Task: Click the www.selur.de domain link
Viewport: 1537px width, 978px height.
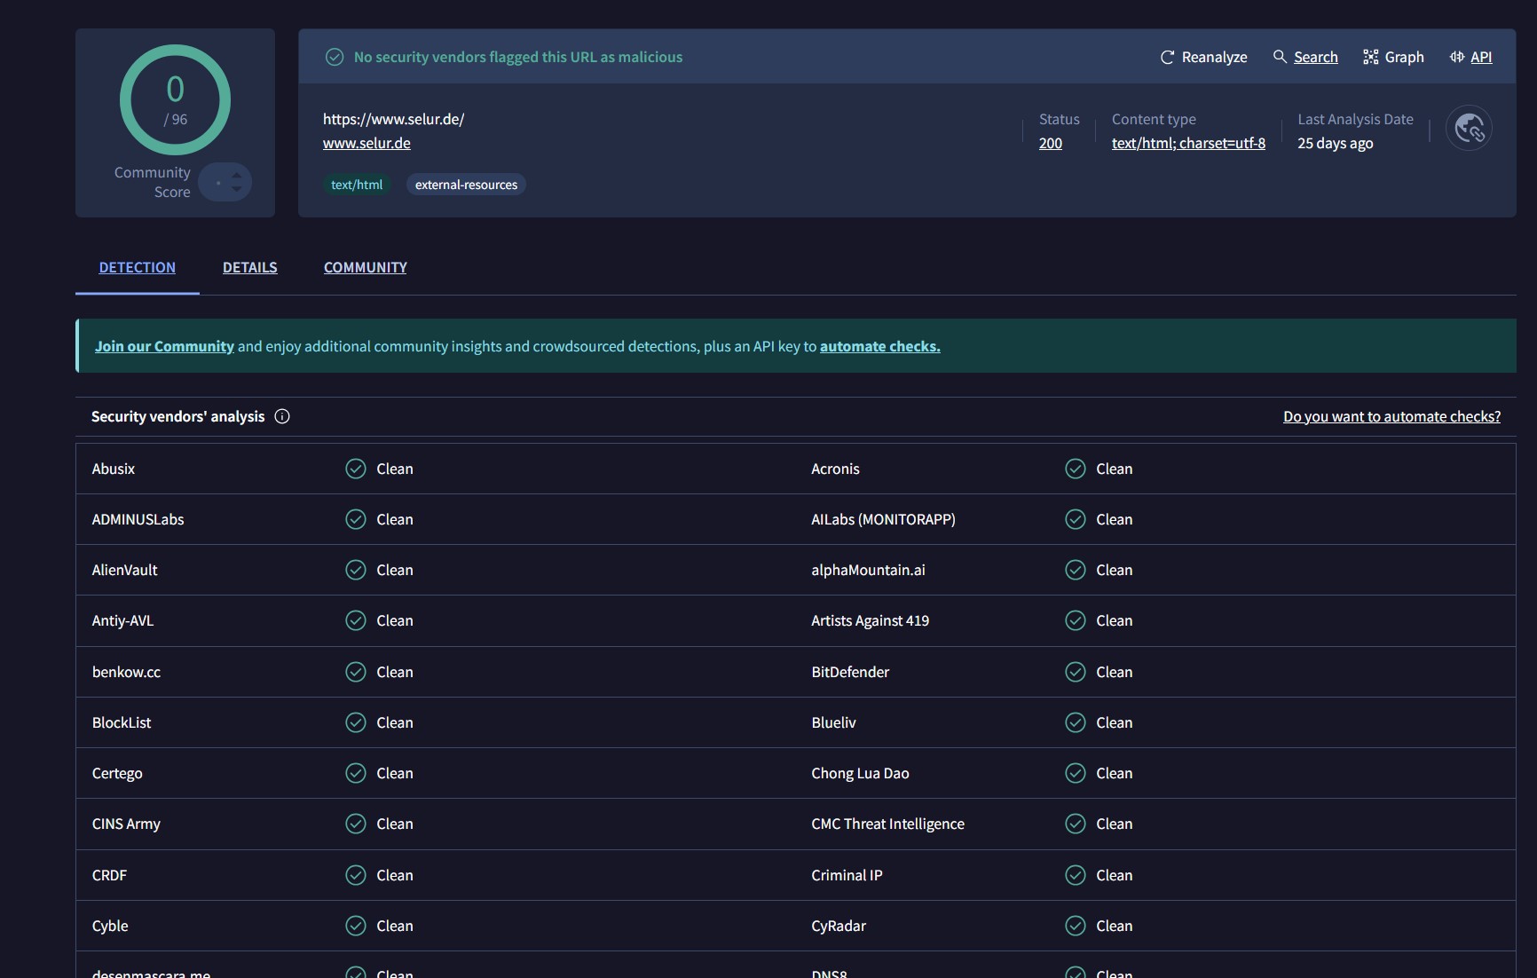Action: [367, 143]
